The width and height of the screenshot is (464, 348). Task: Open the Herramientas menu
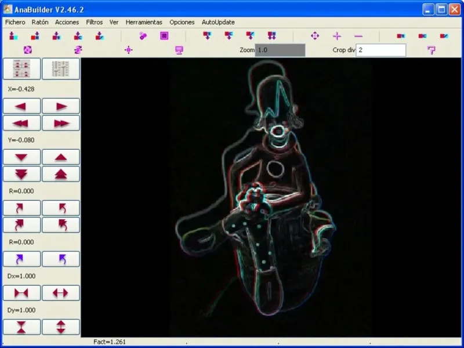point(144,22)
